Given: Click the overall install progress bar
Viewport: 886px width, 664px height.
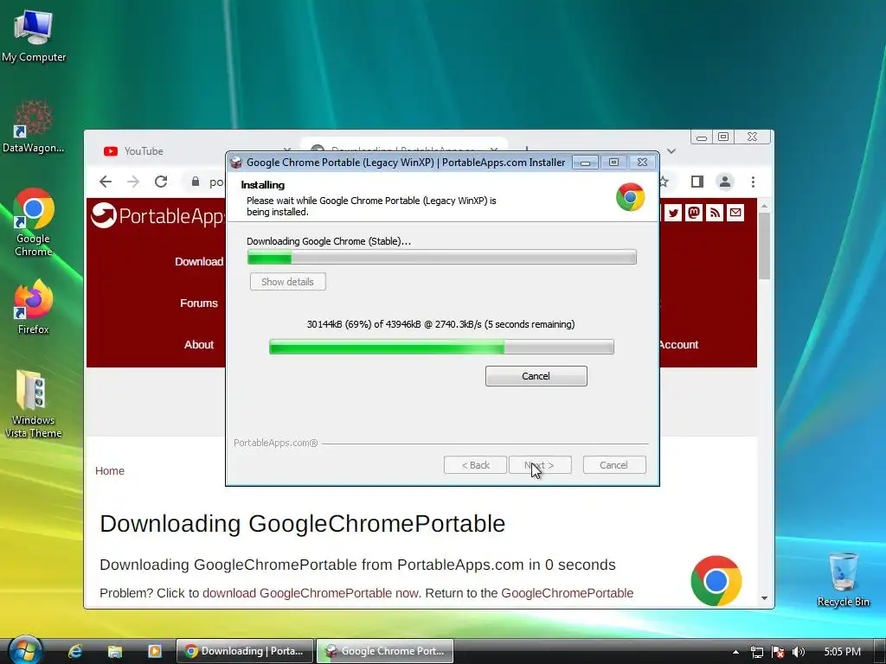Looking at the screenshot, I should [442, 258].
